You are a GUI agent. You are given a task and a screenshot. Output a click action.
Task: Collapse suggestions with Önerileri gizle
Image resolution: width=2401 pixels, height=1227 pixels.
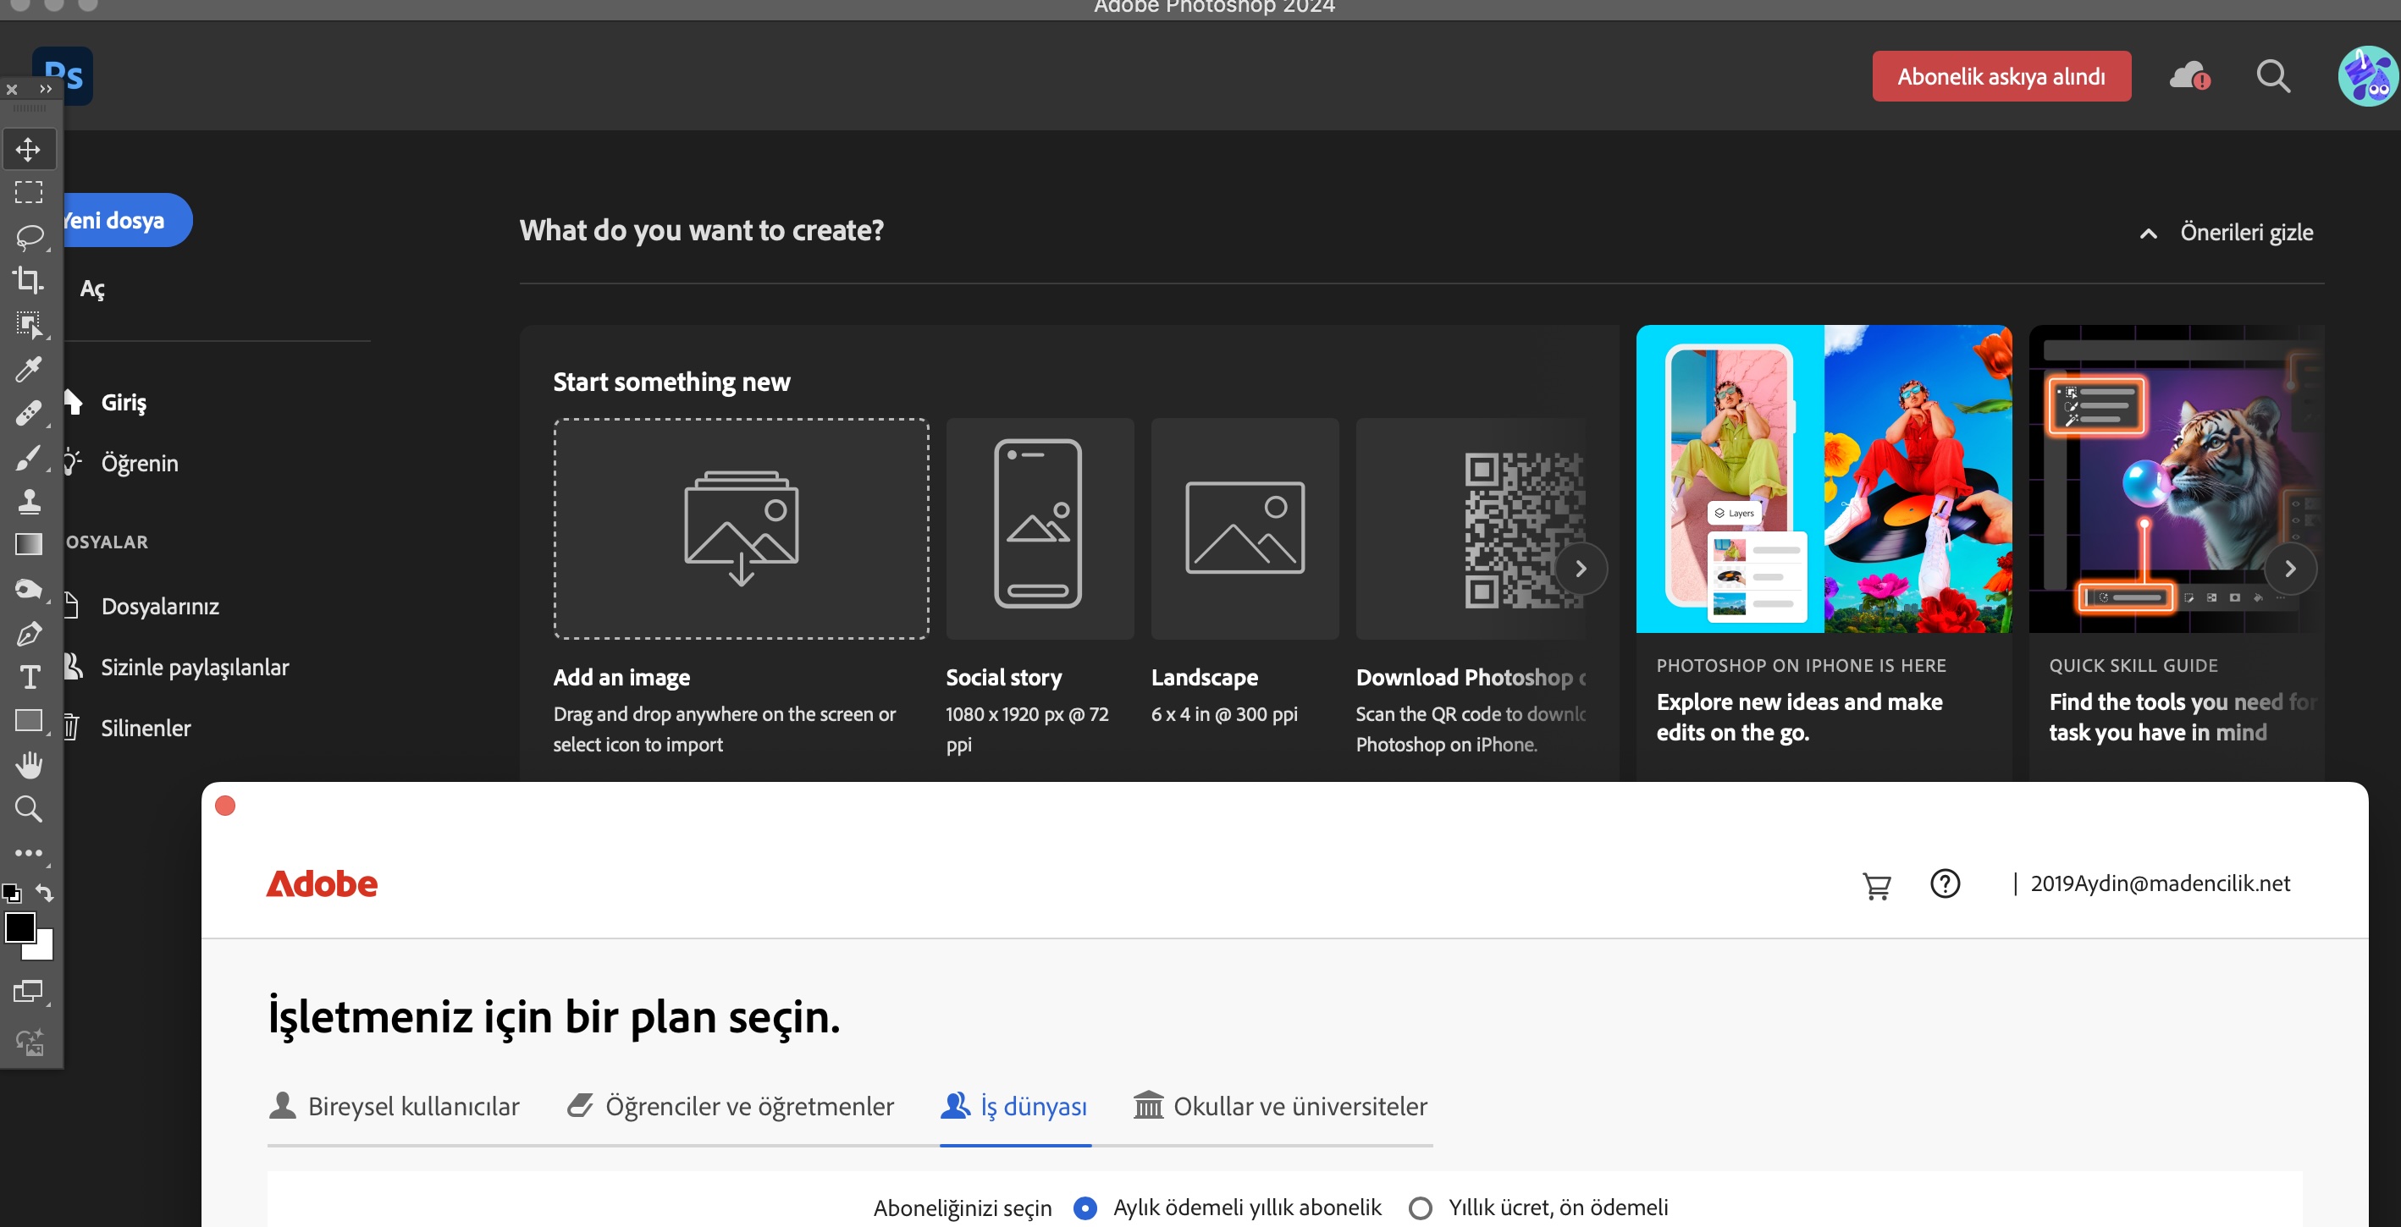(2227, 233)
